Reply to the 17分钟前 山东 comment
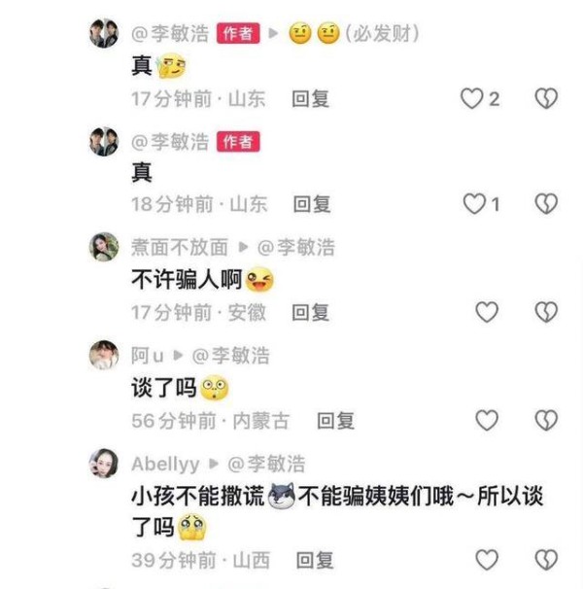Screen dimensions: 583x589 click(x=311, y=99)
